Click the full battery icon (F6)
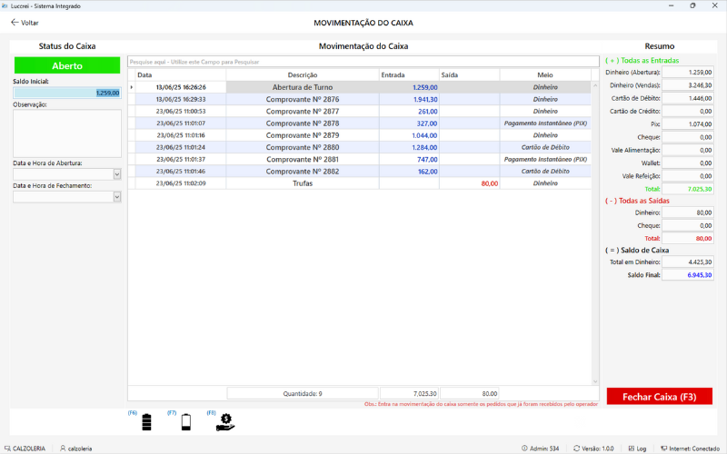This screenshot has width=727, height=454. point(146,422)
